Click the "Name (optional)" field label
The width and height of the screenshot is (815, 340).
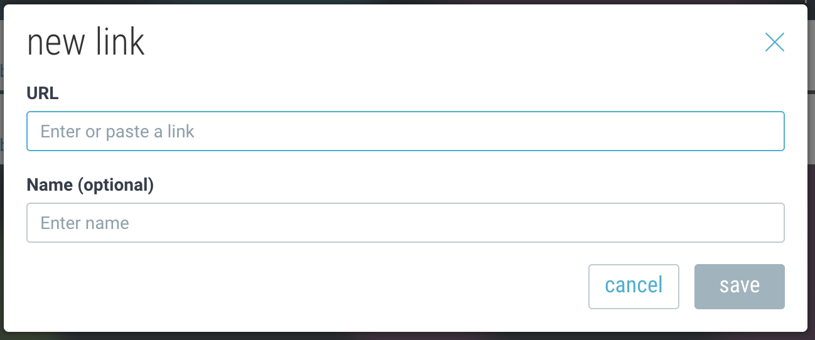(x=90, y=185)
